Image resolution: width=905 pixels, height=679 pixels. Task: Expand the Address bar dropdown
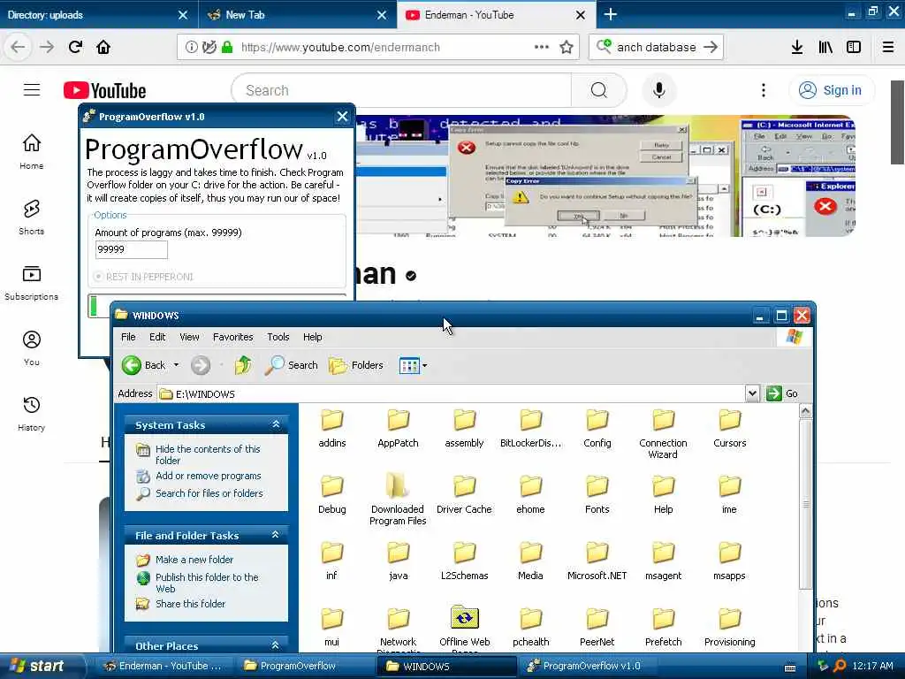pos(752,393)
